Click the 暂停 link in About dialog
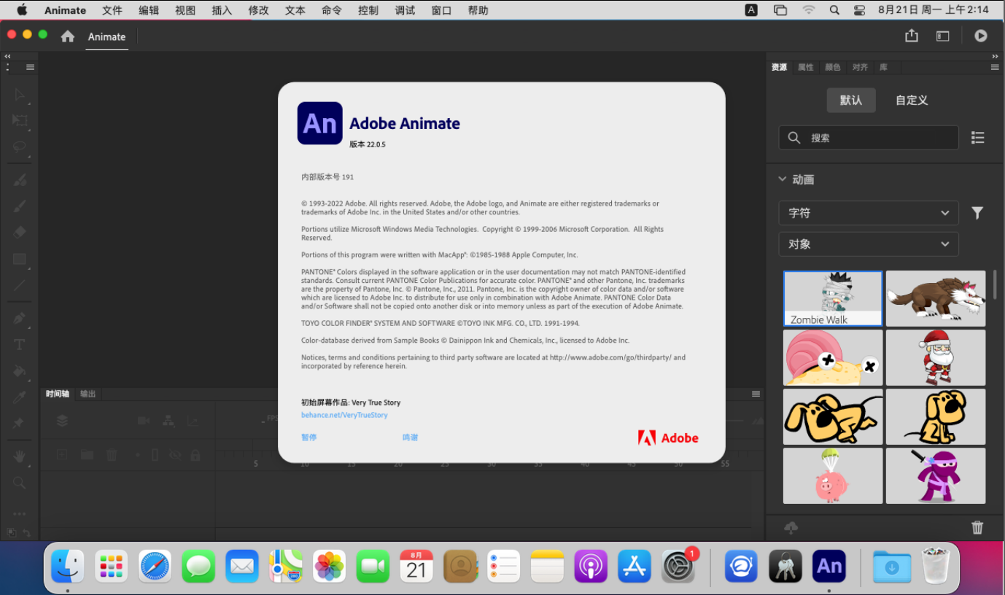 coord(309,437)
